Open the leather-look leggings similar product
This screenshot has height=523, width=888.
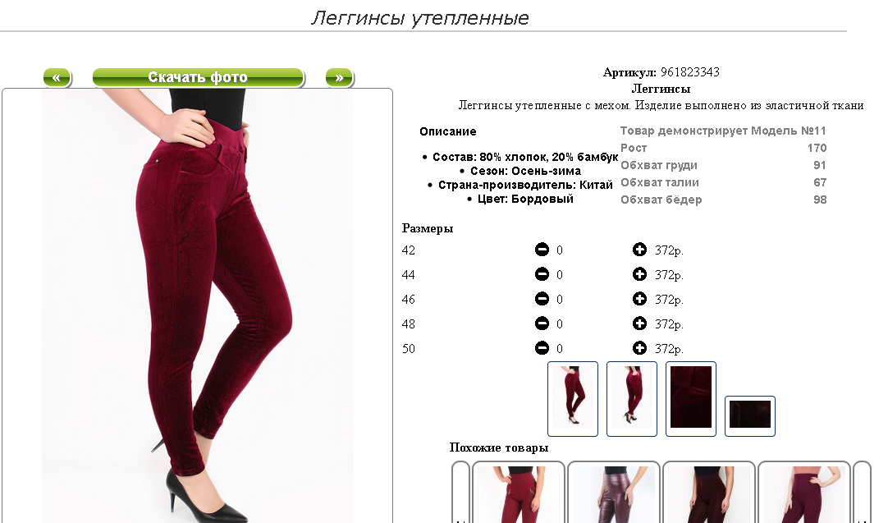pyautogui.click(x=613, y=493)
